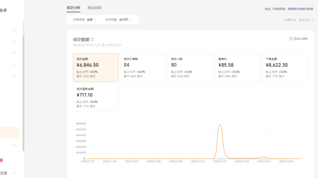
Task: Open the 交易来源 全部 dropdown
Action: pyautogui.click(x=85, y=19)
